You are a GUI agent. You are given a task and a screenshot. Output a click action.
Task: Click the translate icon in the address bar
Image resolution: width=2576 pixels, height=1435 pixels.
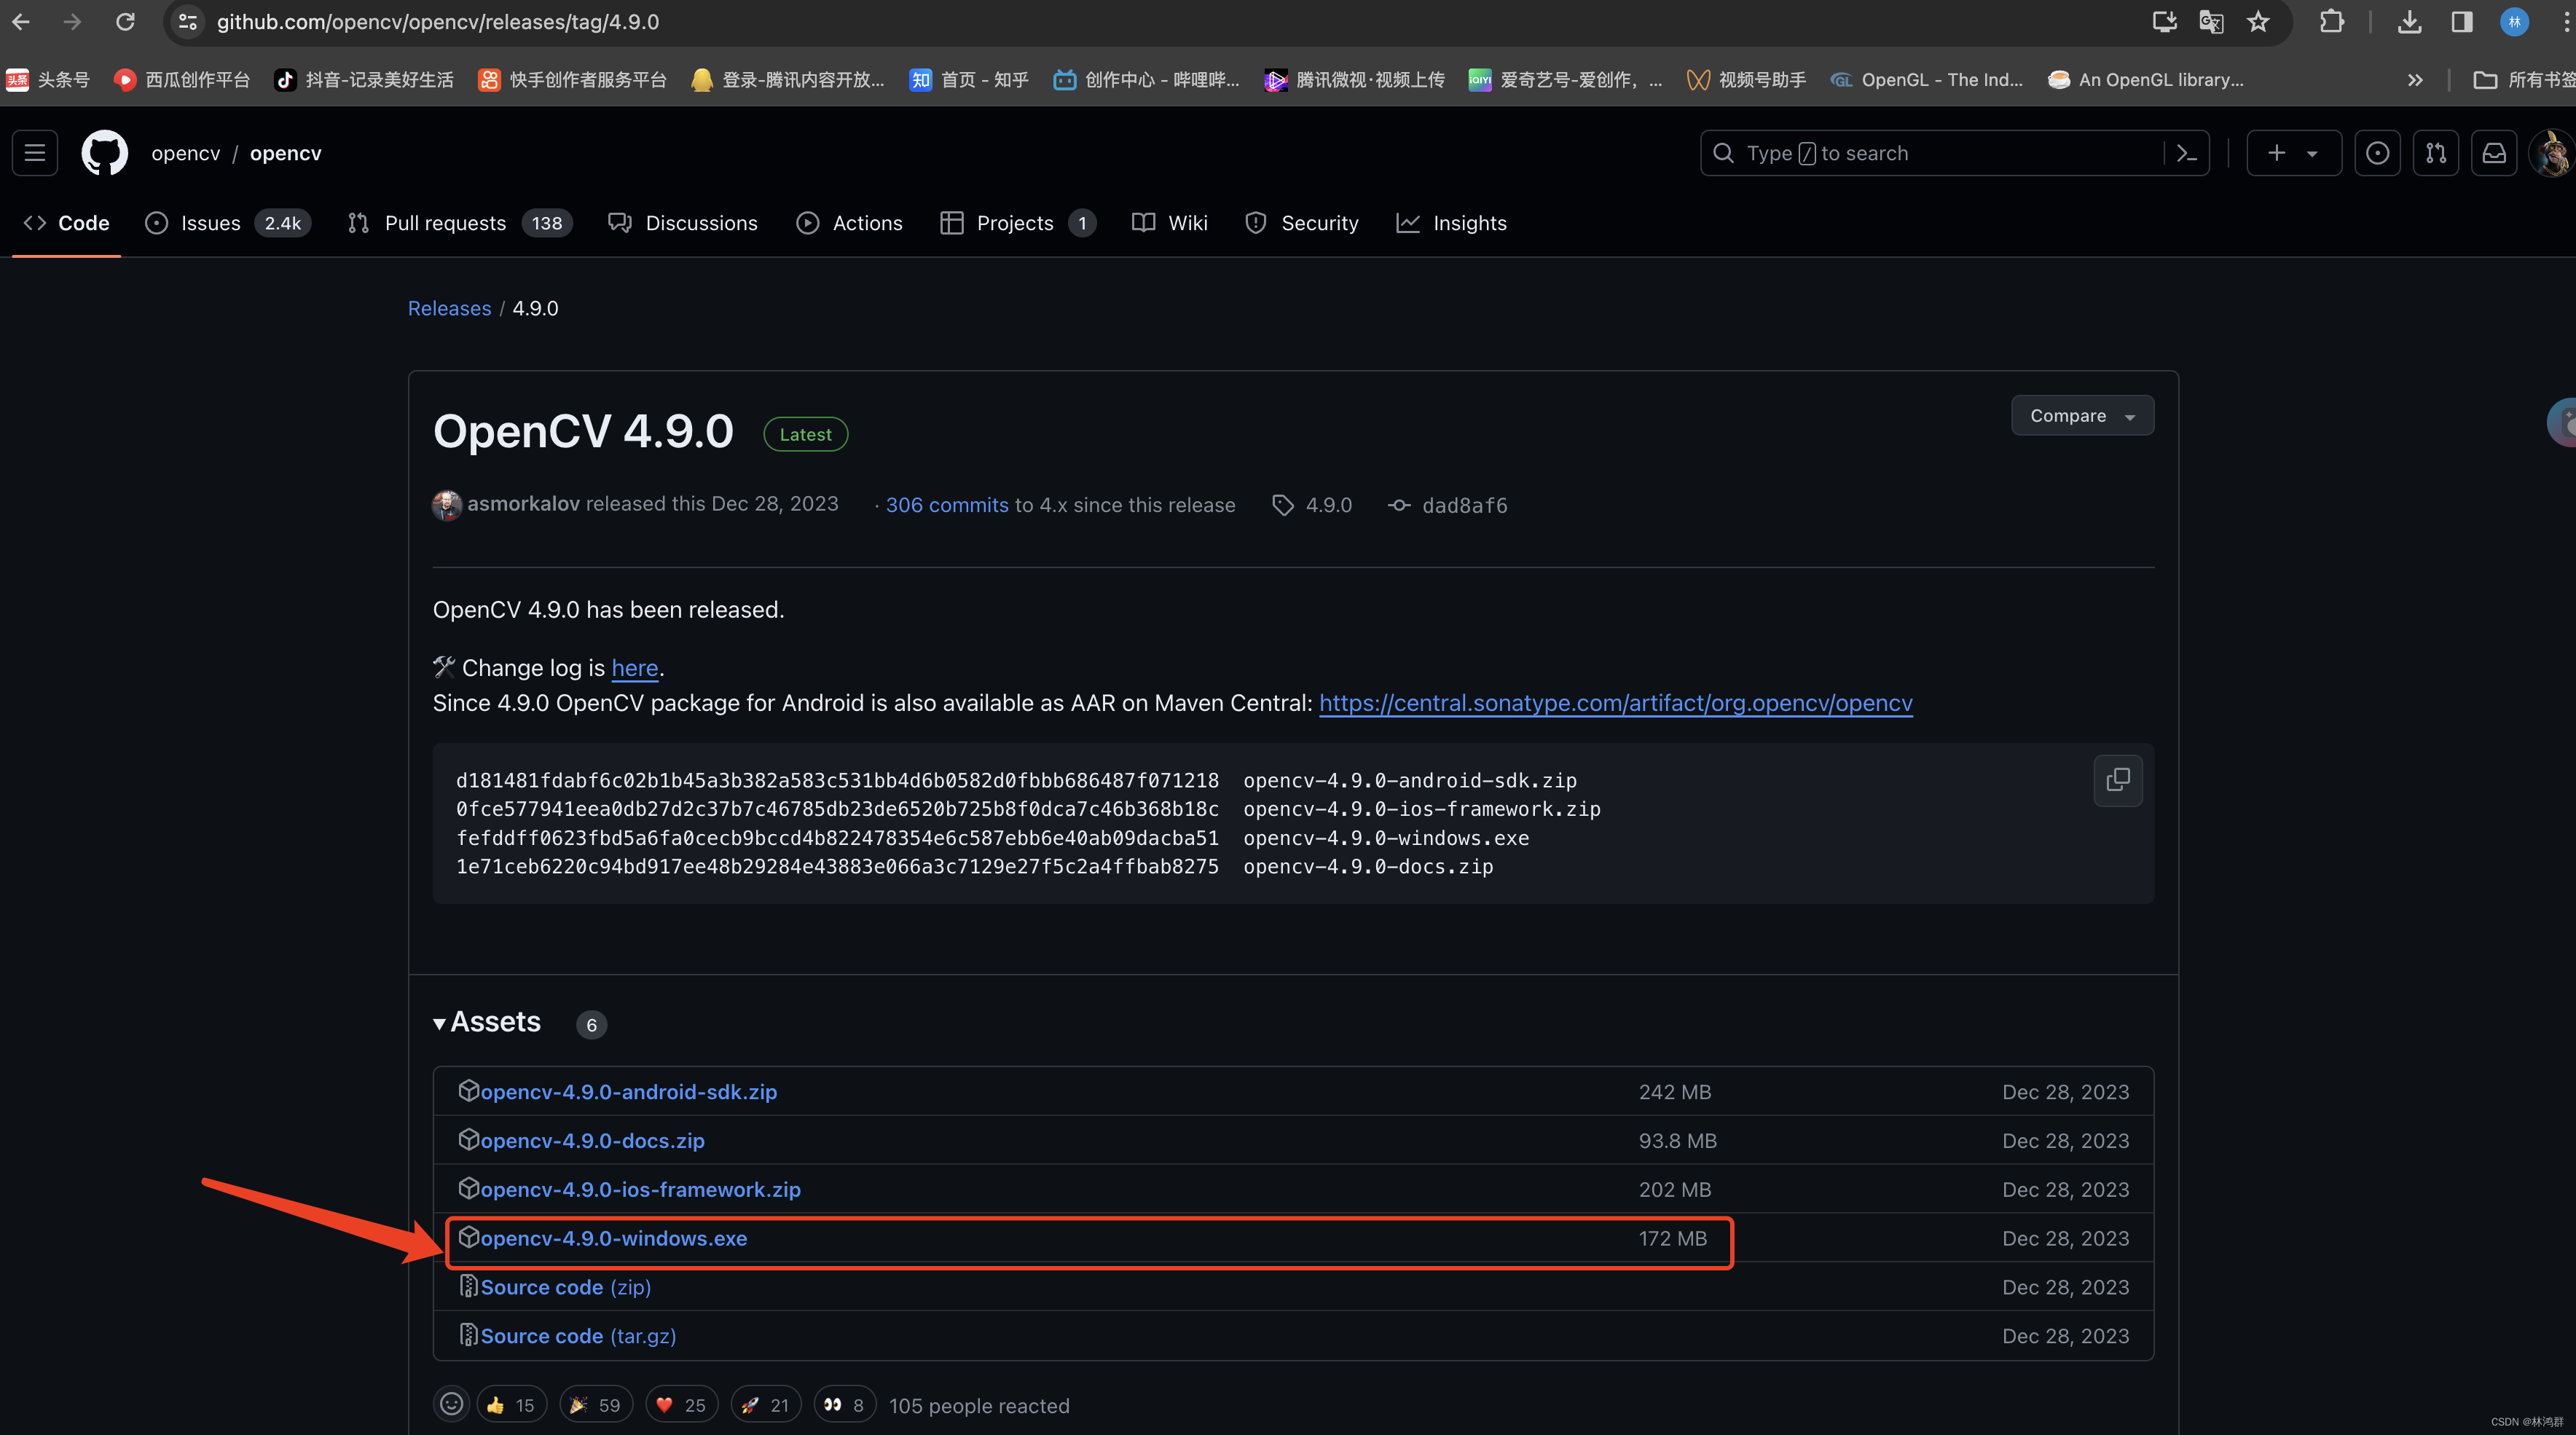pyautogui.click(x=2211, y=21)
